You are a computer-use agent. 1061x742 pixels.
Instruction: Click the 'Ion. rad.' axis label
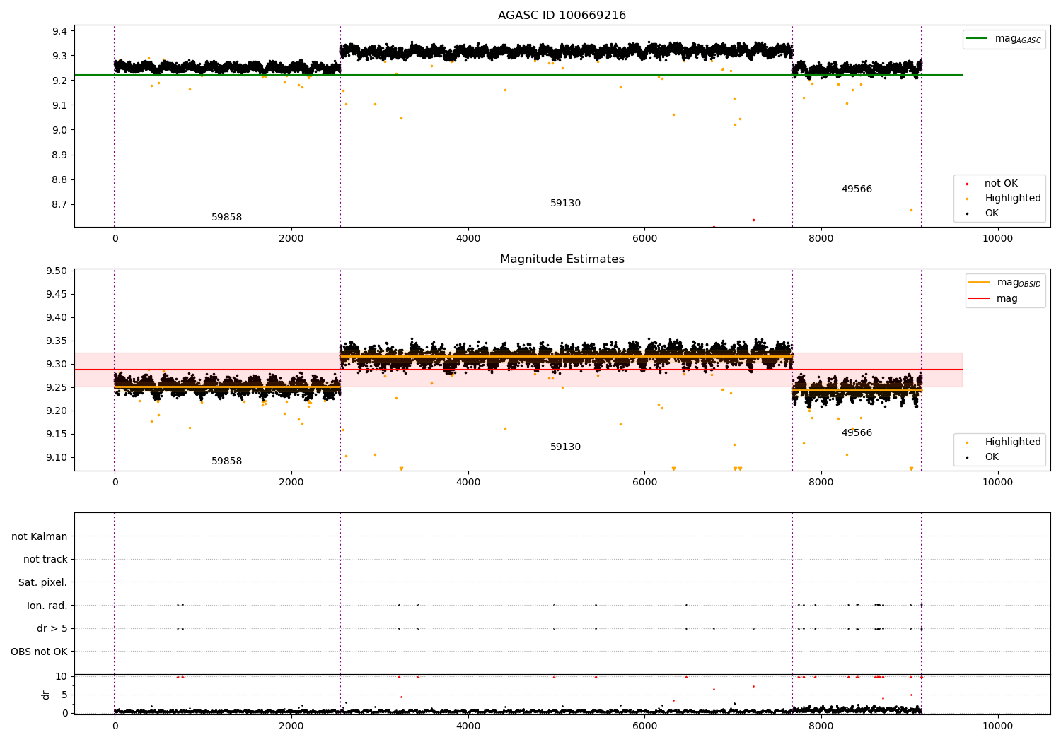(47, 606)
